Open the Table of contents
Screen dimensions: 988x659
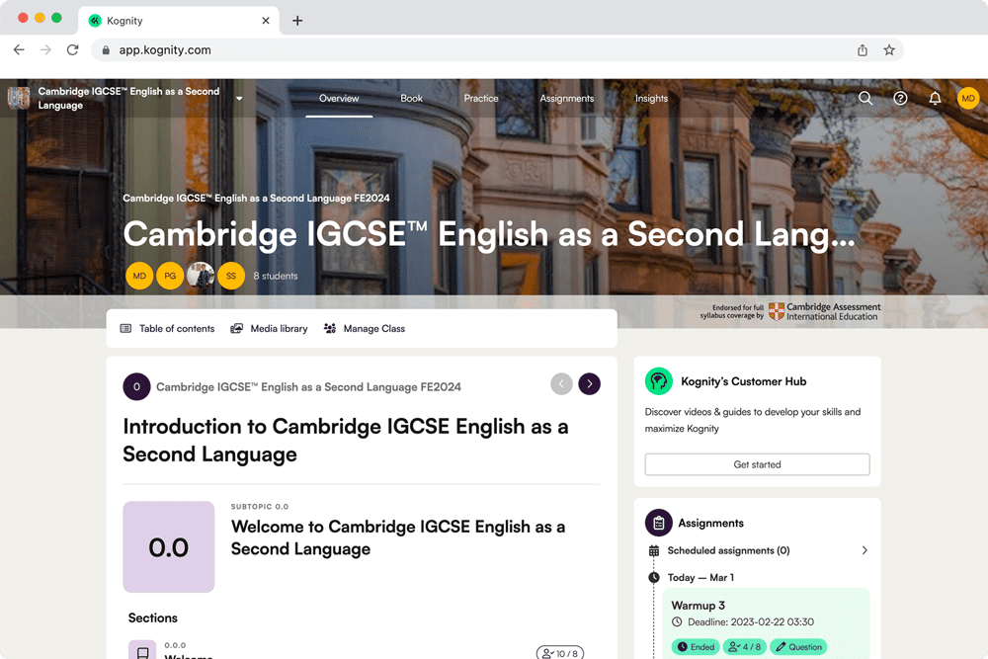[166, 328]
